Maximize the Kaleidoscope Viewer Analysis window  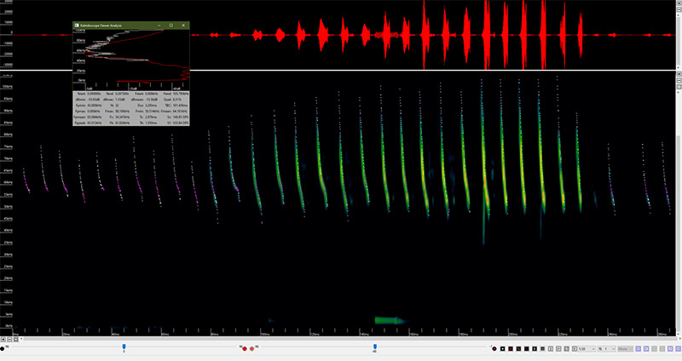coord(170,26)
